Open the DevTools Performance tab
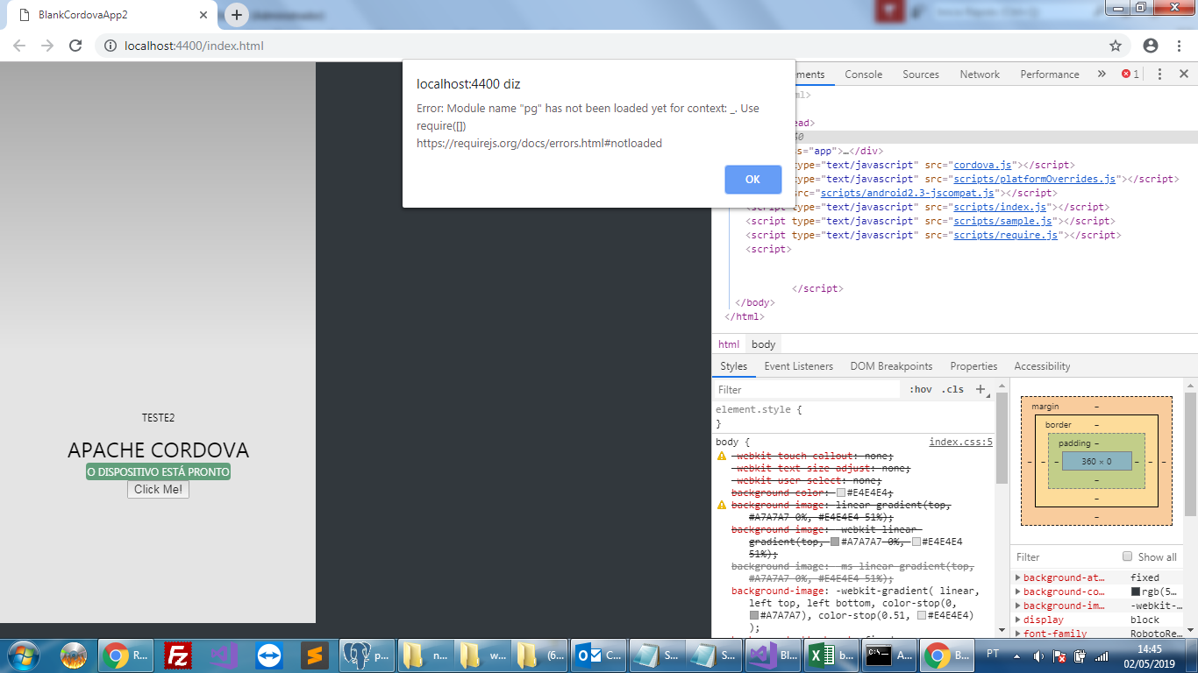 1050,74
